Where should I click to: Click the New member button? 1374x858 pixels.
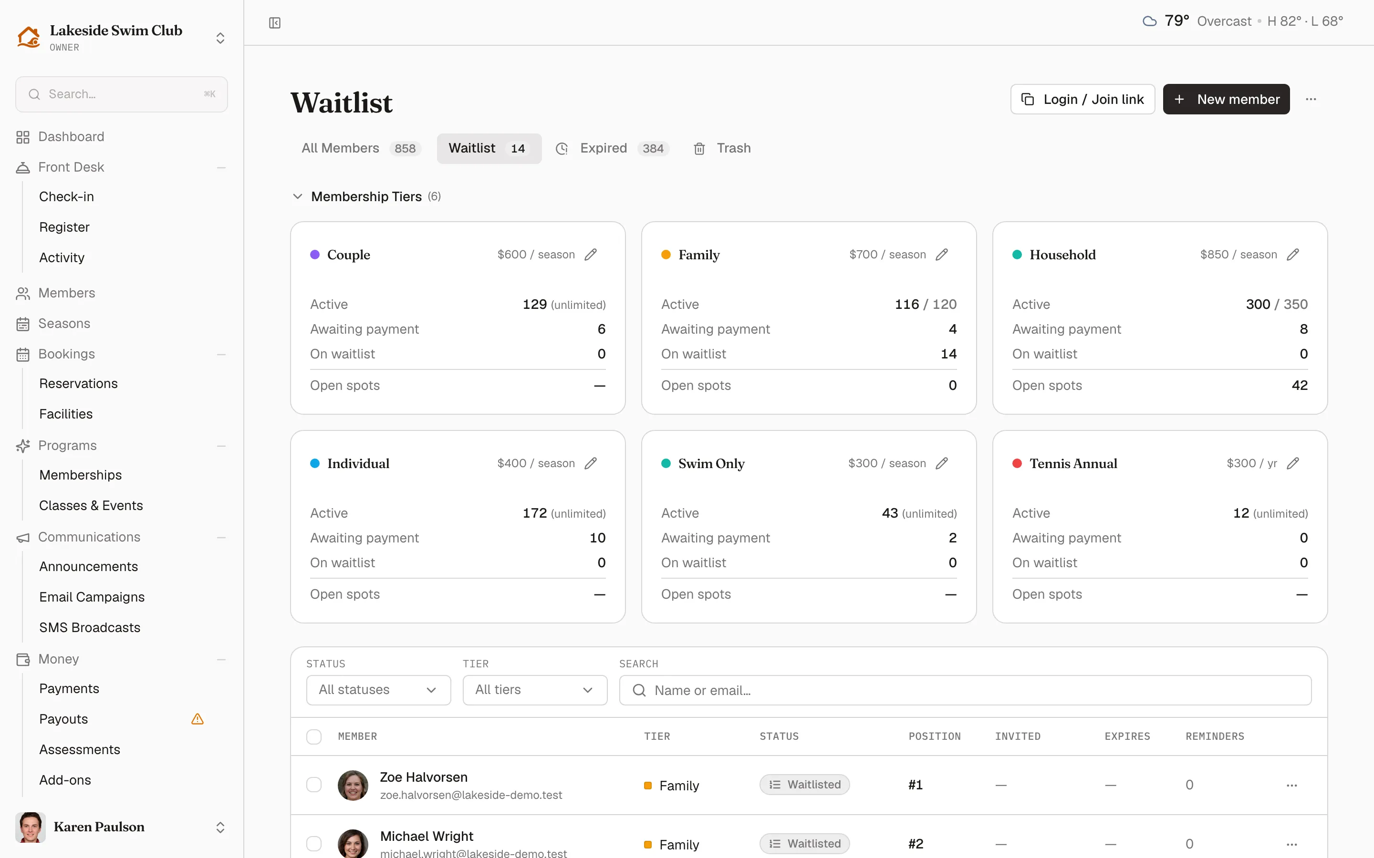(x=1226, y=99)
